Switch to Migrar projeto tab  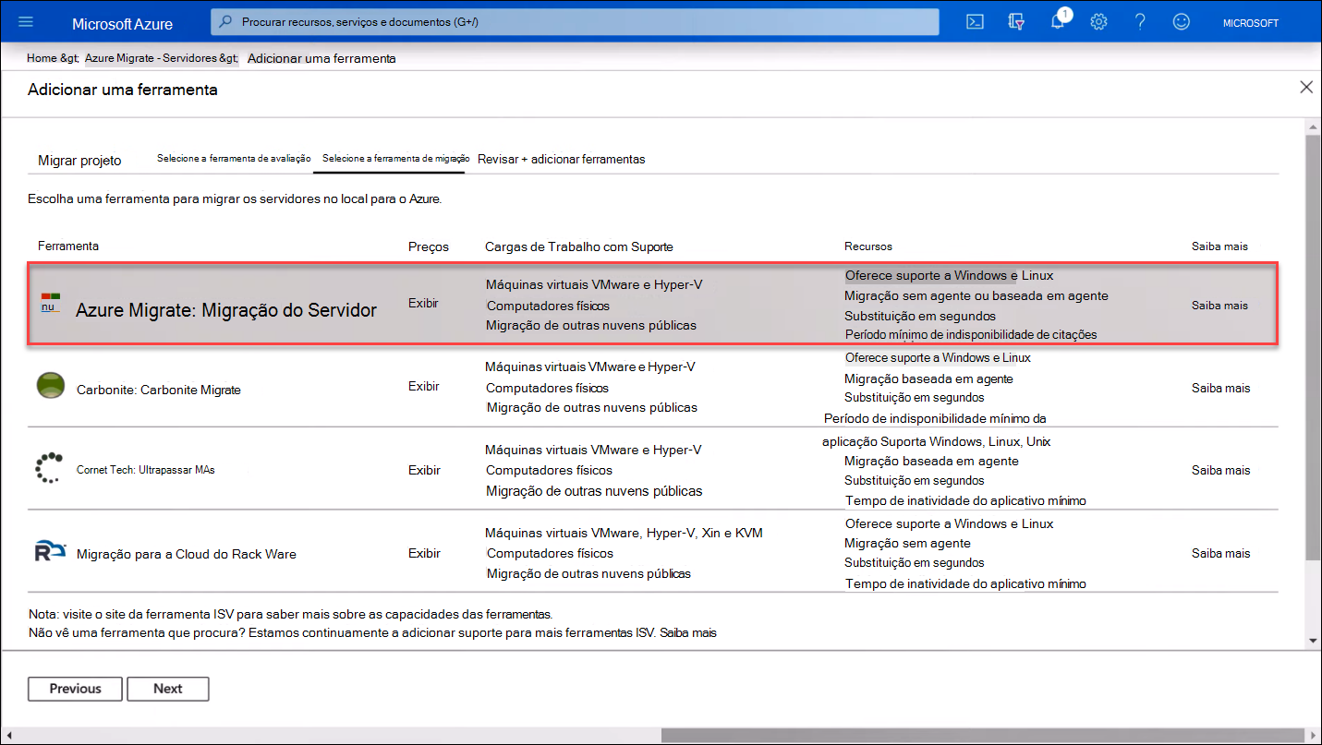(x=79, y=161)
